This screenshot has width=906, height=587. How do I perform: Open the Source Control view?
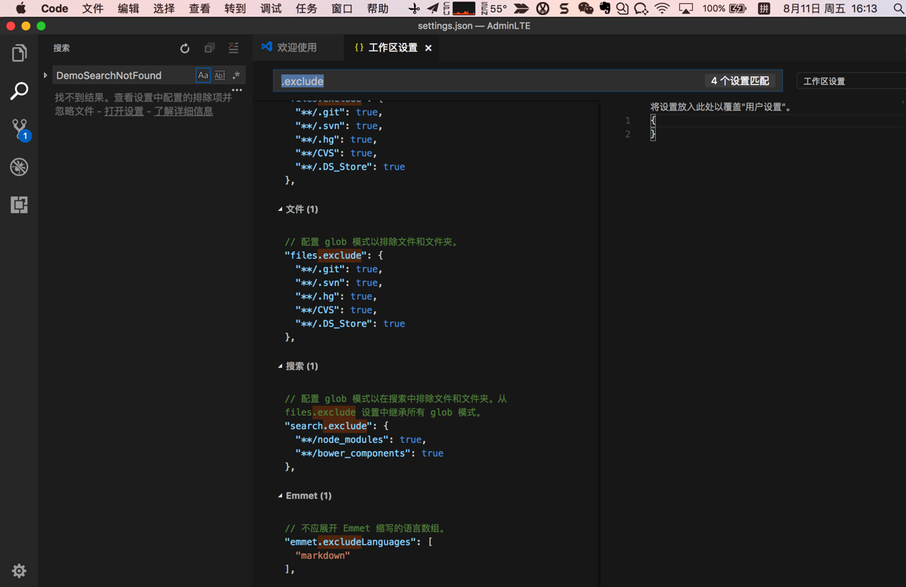tap(19, 129)
